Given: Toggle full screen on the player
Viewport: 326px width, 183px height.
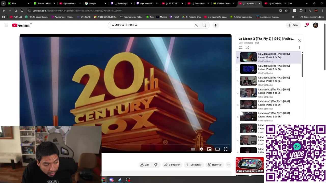Looking at the screenshot, I should [226, 149].
